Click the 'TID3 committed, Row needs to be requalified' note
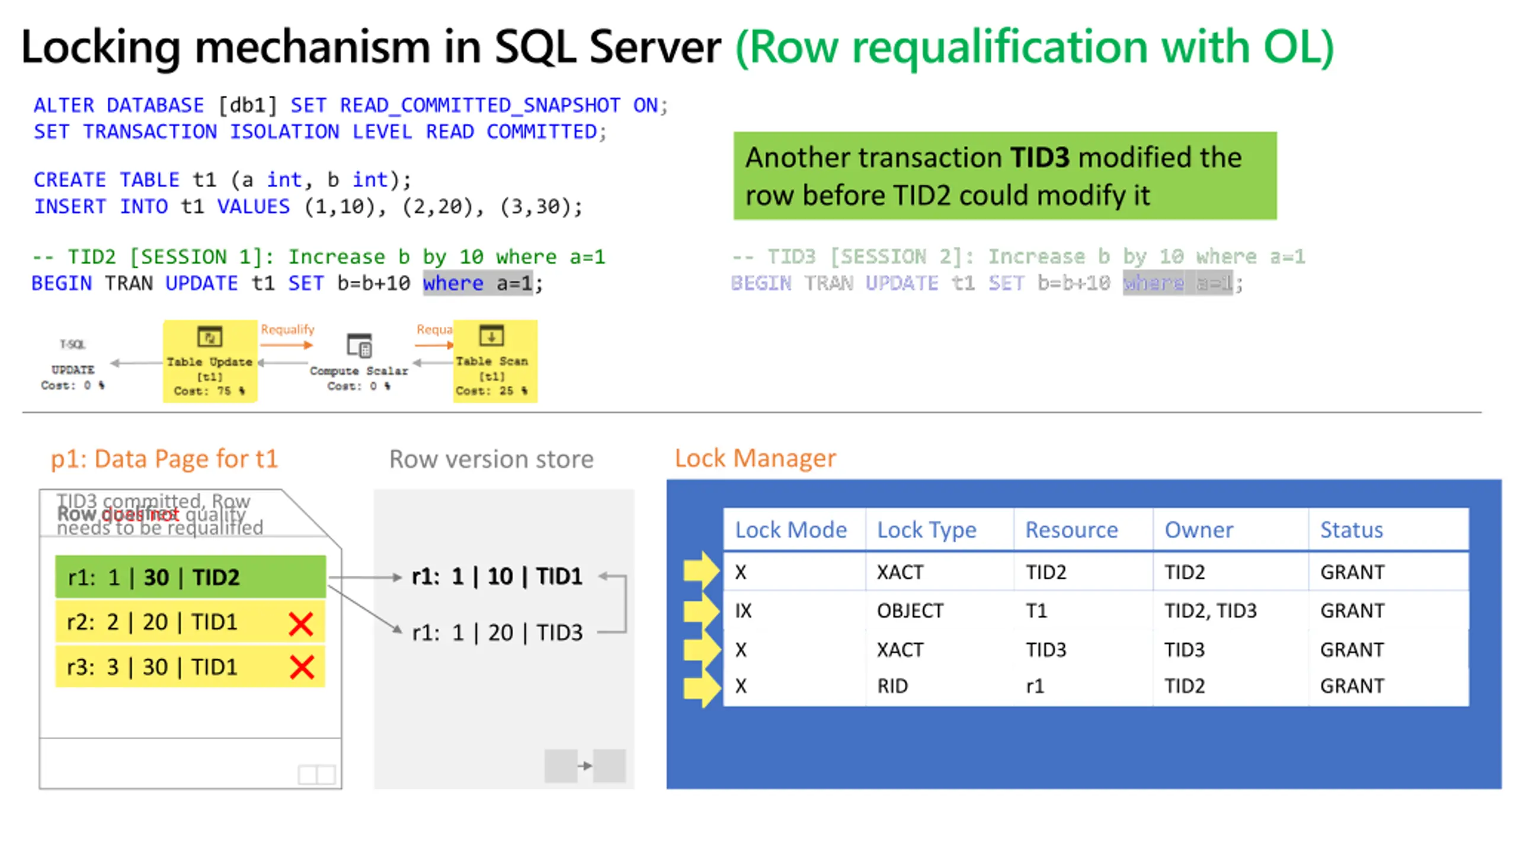 [159, 514]
